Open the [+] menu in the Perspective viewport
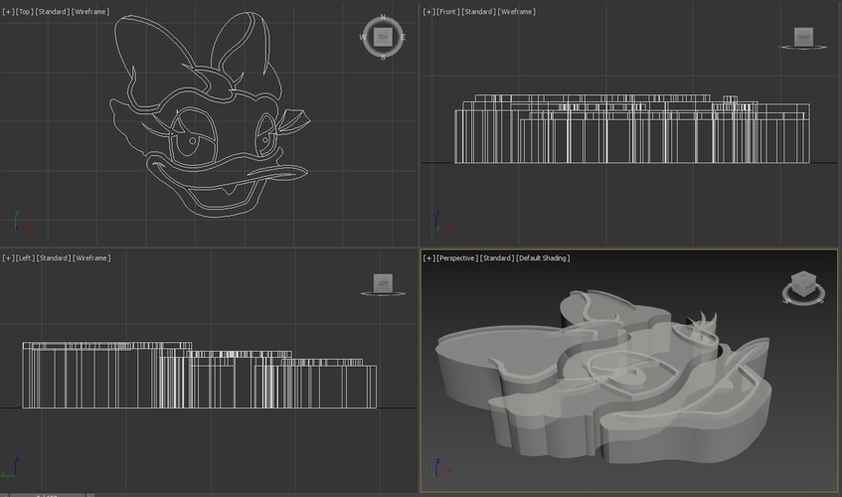Viewport: 842px width, 497px height. click(429, 257)
